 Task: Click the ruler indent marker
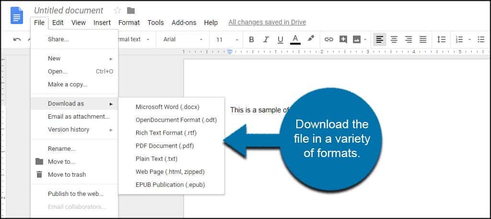(x=230, y=52)
